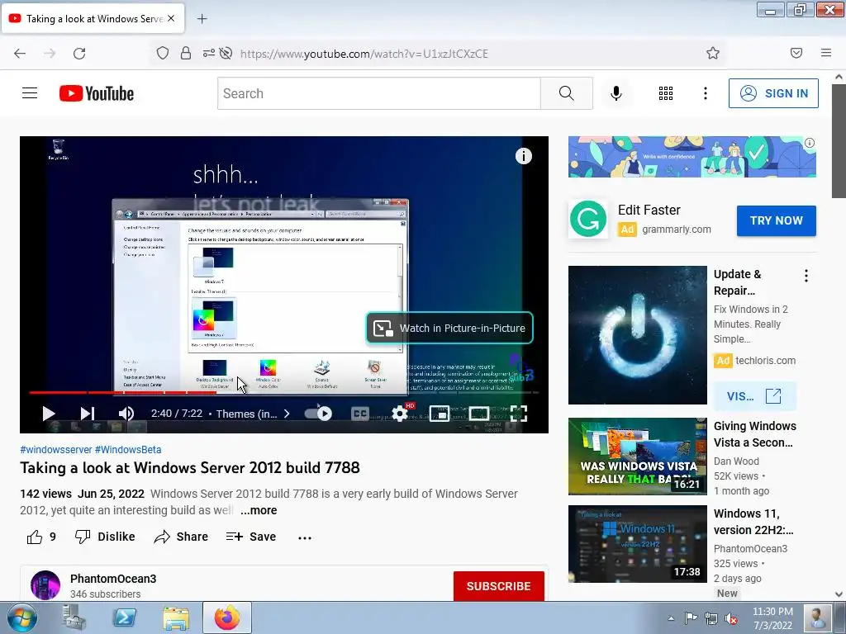The image size is (846, 634).
Task: Open the #WindowsBeta hashtag link
Action: pyautogui.click(x=128, y=450)
